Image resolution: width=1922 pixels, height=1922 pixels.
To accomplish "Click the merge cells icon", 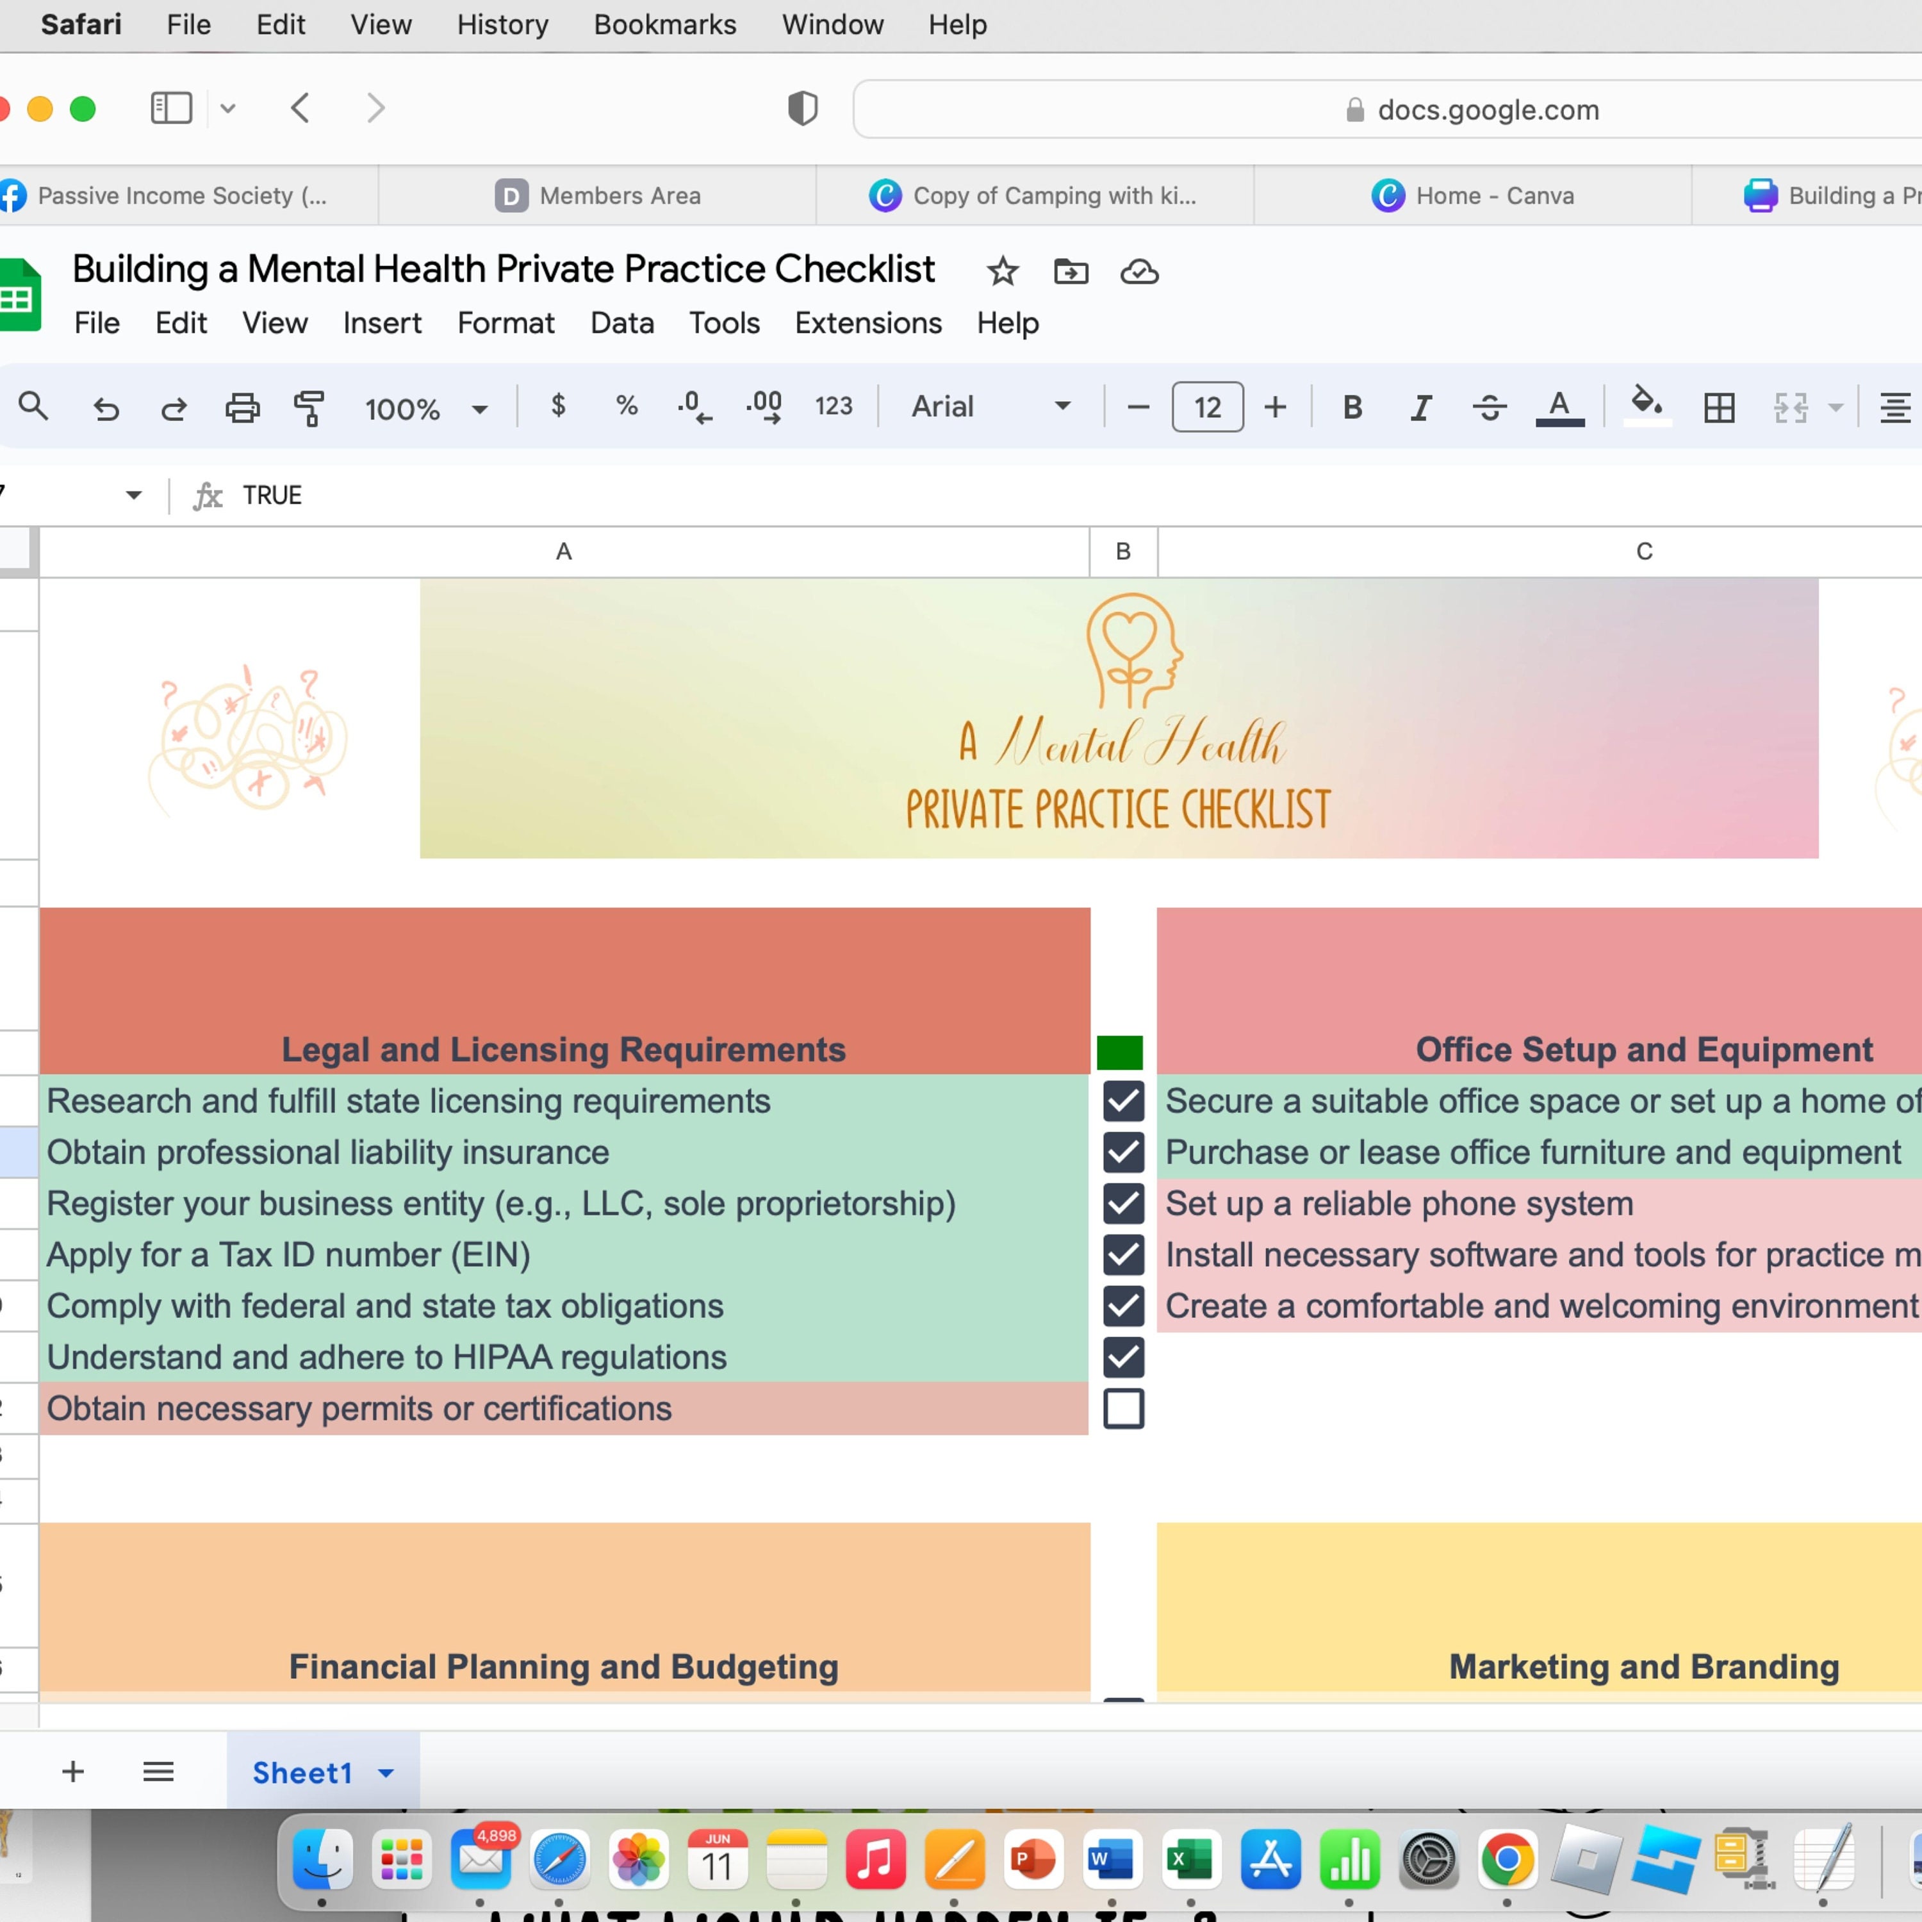I will point(1791,407).
